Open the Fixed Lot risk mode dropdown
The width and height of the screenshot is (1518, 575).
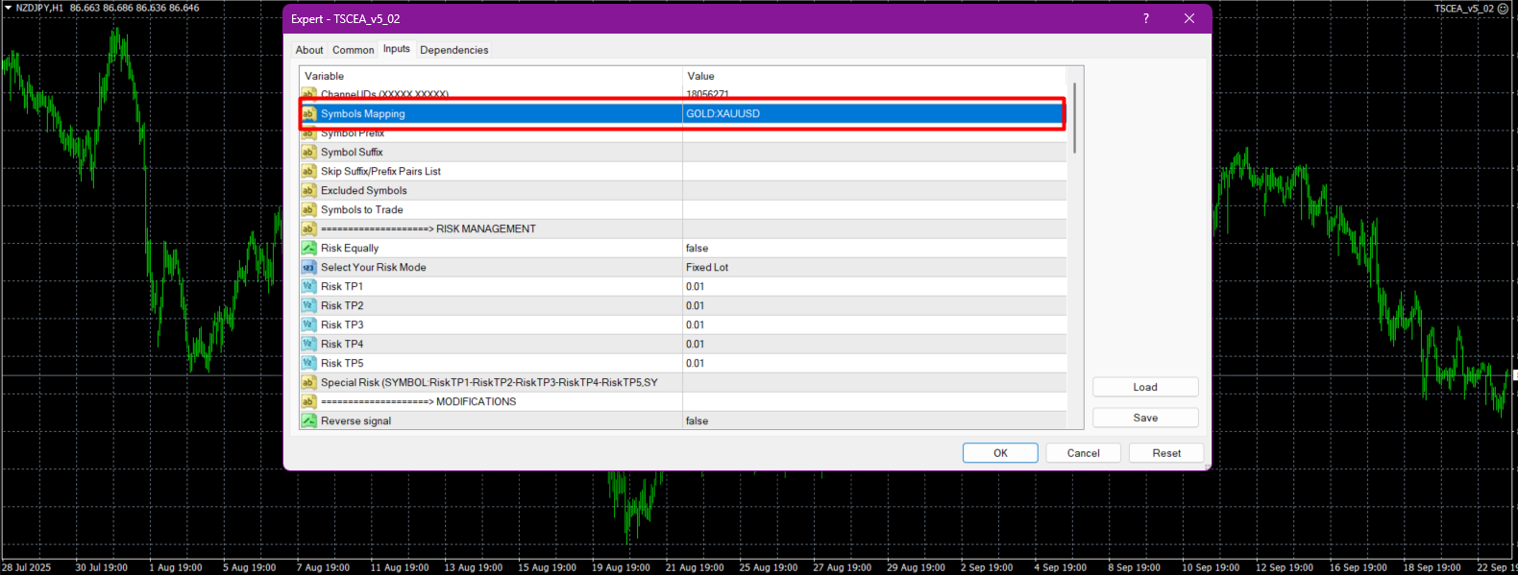[707, 267]
